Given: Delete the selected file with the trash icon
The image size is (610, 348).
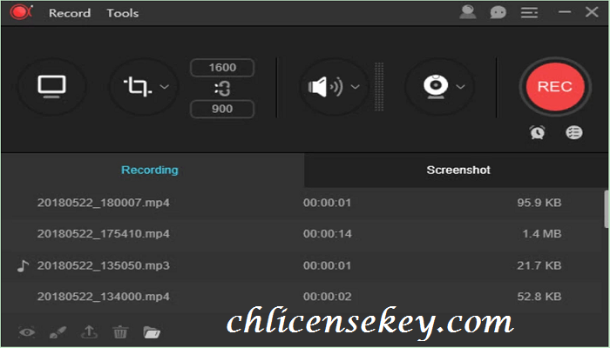Looking at the screenshot, I should 120,332.
